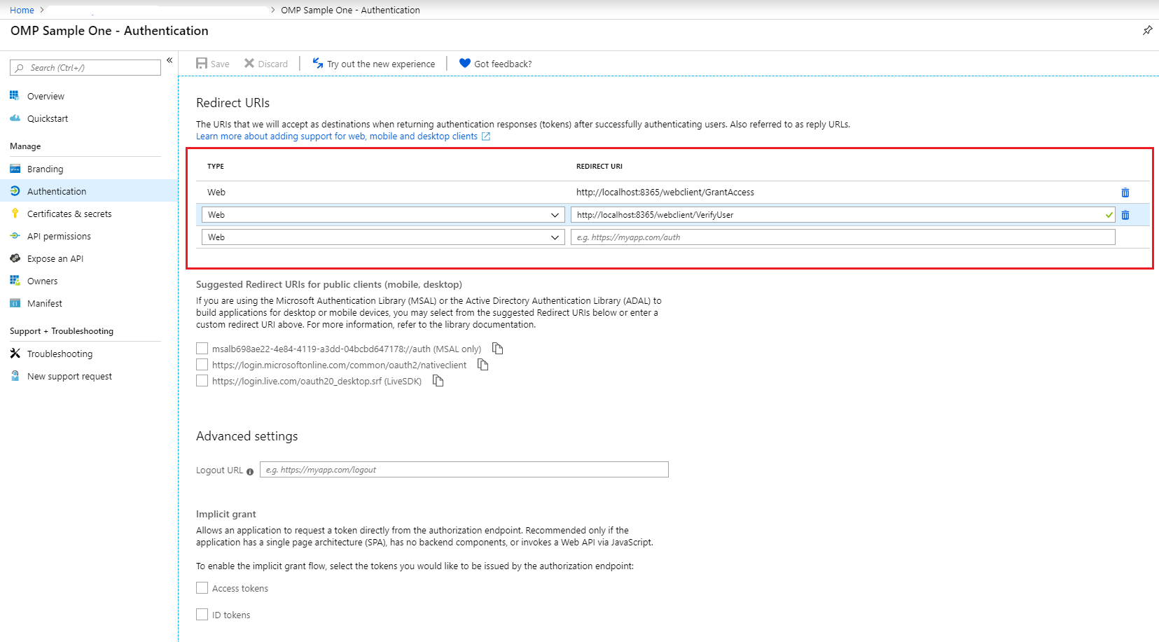Click the feedback heart icon
Viewport: 1159px width, 642px height.
pos(464,63)
